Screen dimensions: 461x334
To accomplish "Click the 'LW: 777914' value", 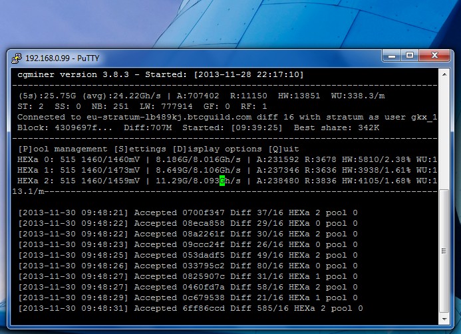I will pyautogui.click(x=166, y=106).
